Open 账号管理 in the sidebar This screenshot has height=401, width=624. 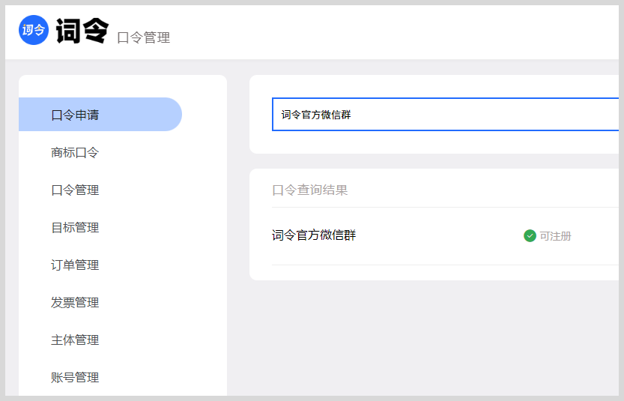coord(75,377)
